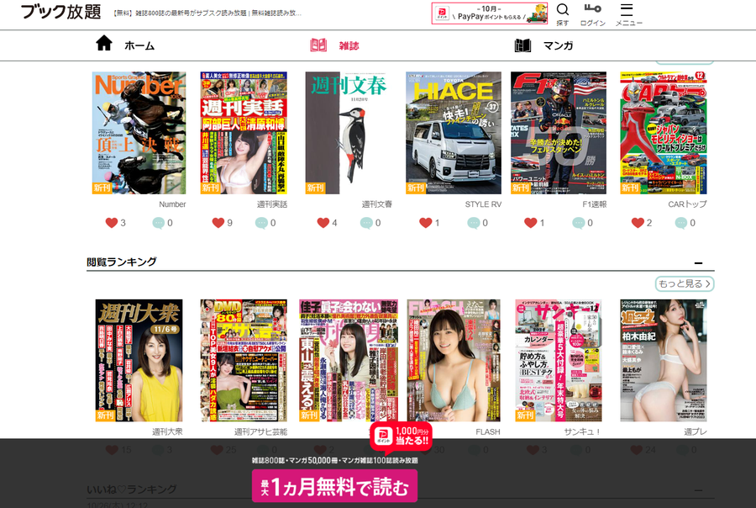This screenshot has width=756, height=508.
Task: Open the 週刊大衆 11/6号 cover
Action: pyautogui.click(x=139, y=360)
